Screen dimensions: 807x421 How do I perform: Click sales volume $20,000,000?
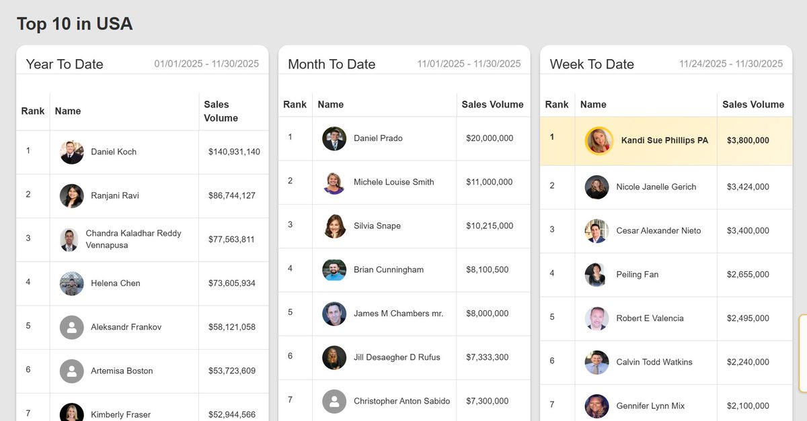click(490, 138)
